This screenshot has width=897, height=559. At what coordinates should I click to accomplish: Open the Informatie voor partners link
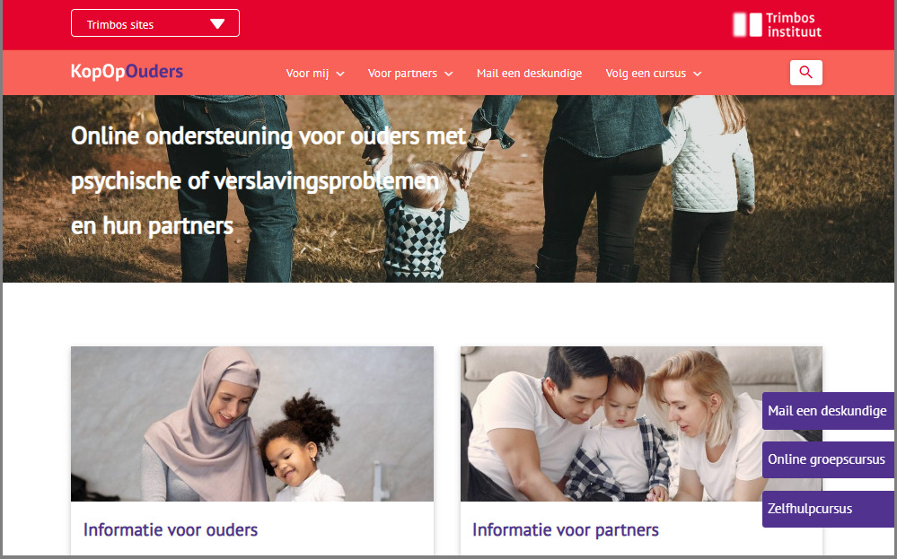(x=565, y=530)
